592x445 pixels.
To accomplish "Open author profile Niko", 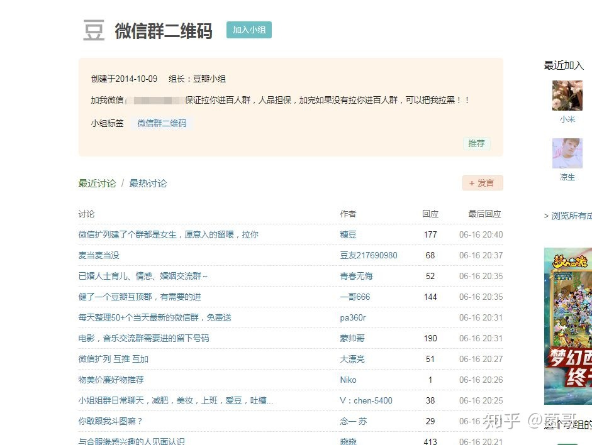I will [348, 380].
